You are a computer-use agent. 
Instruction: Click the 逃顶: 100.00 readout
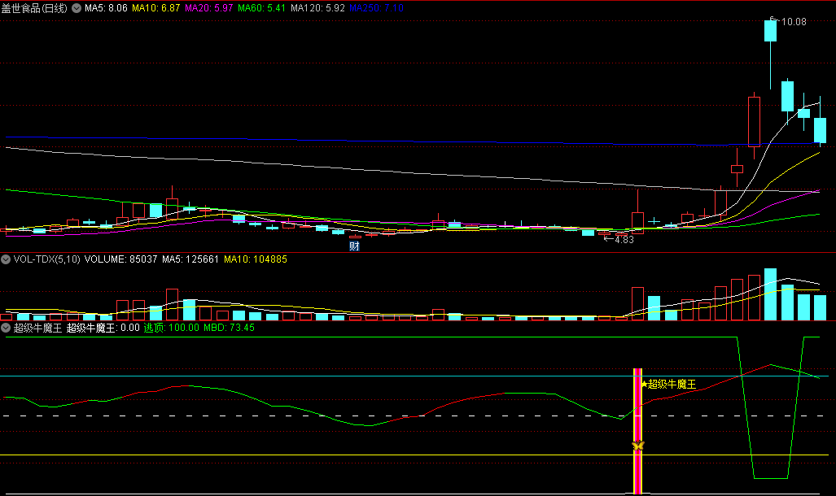coord(172,328)
